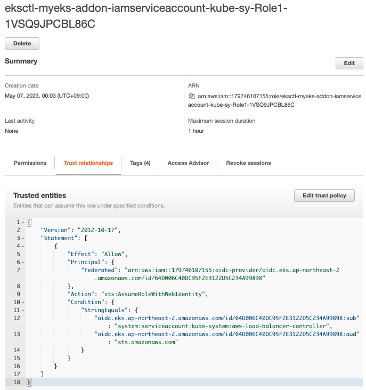Click the "StringEquals" key on line 11

tap(104, 310)
